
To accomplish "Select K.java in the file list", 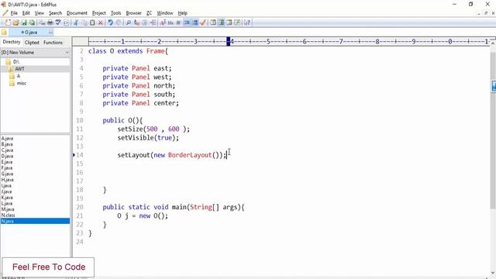I will click(7, 198).
